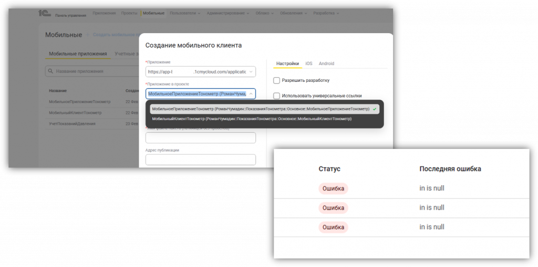Collapse the Приложение в проекте dropdown

click(x=251, y=93)
